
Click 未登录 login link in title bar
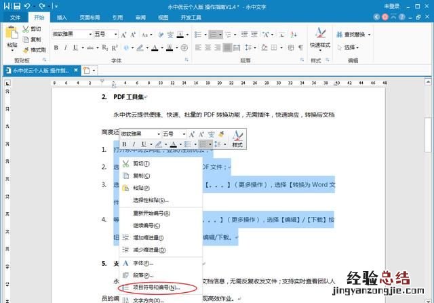392,6
